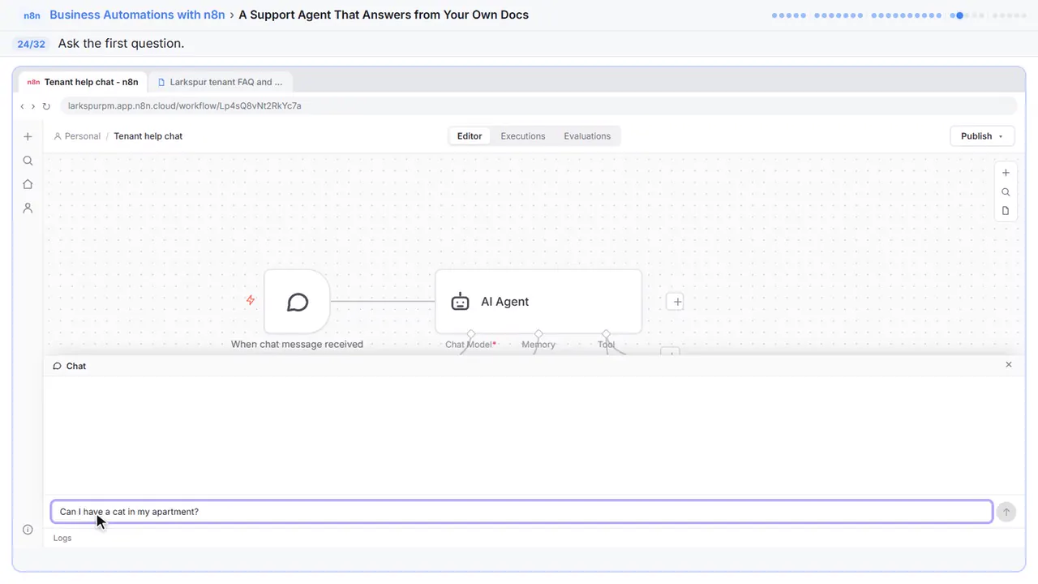Click the Chat Model connector on AI Agent

(x=471, y=333)
